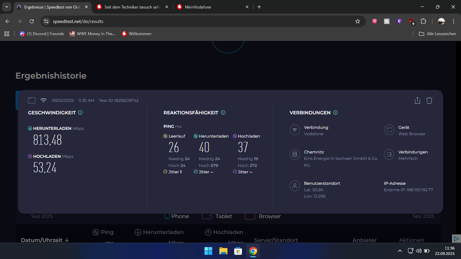This screenshot has width=461, height=259.
Task: Bookmark this page with star icon
Action: click(x=358, y=21)
